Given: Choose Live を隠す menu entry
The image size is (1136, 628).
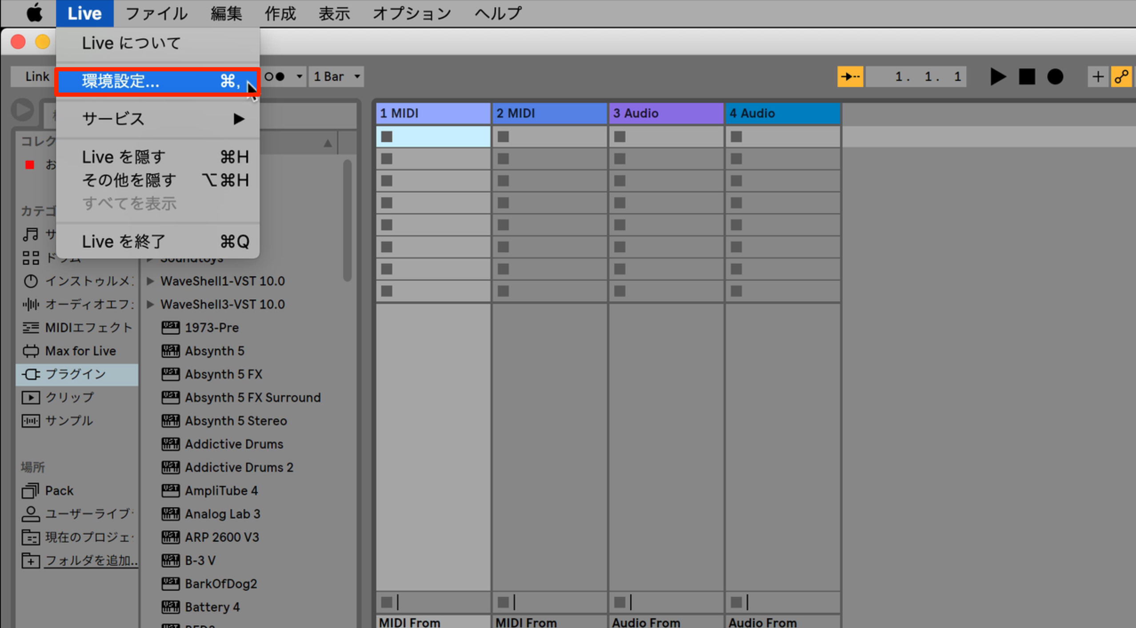Looking at the screenshot, I should pyautogui.click(x=158, y=157).
